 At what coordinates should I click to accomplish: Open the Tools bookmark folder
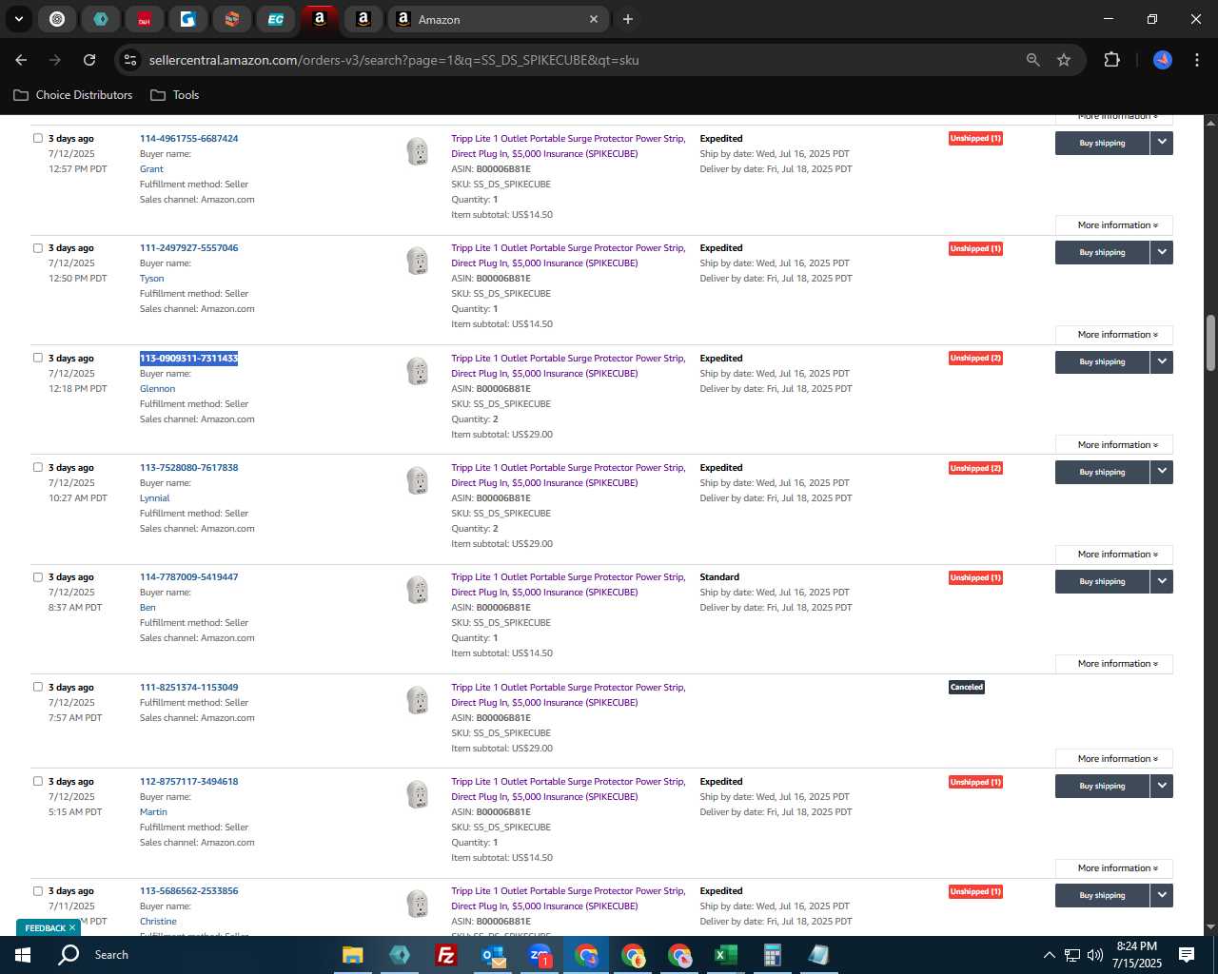[175, 95]
